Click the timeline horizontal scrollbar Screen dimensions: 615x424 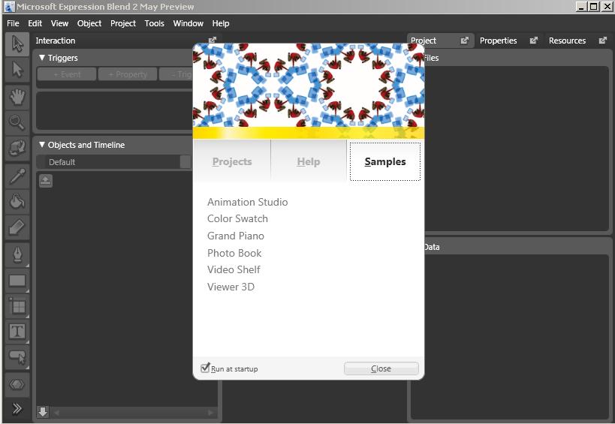pos(134,412)
